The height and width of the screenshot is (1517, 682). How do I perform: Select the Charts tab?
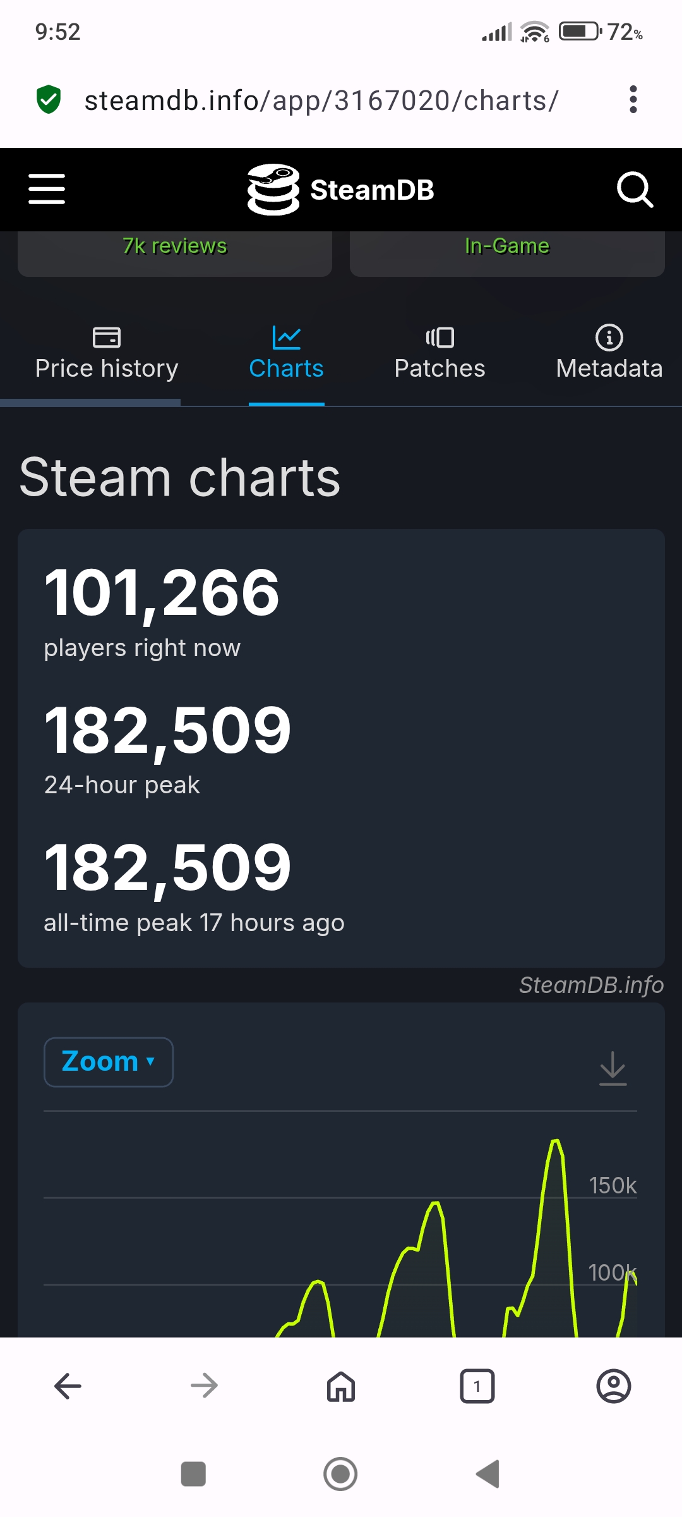(x=286, y=354)
